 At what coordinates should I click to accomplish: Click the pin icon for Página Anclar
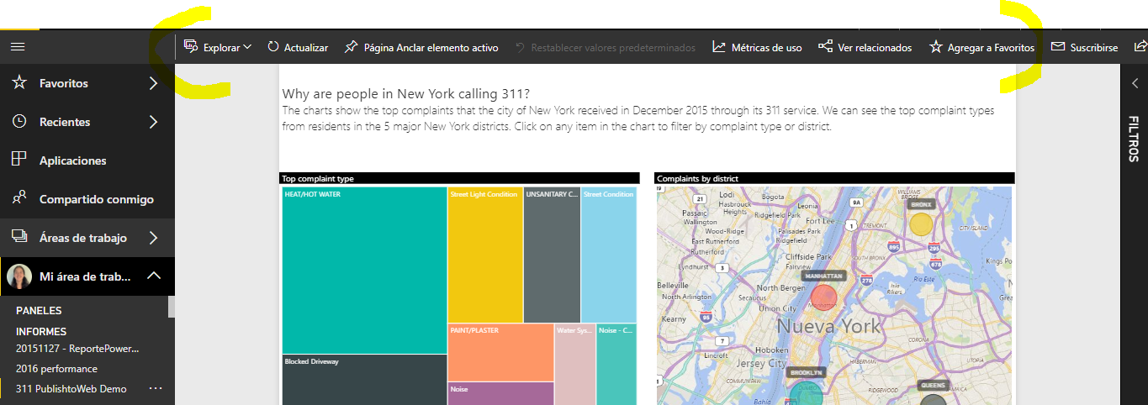(x=352, y=47)
